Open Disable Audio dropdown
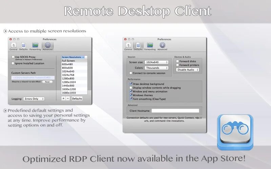Image resolution: width=271 pixels, height=169 pixels. (188, 70)
